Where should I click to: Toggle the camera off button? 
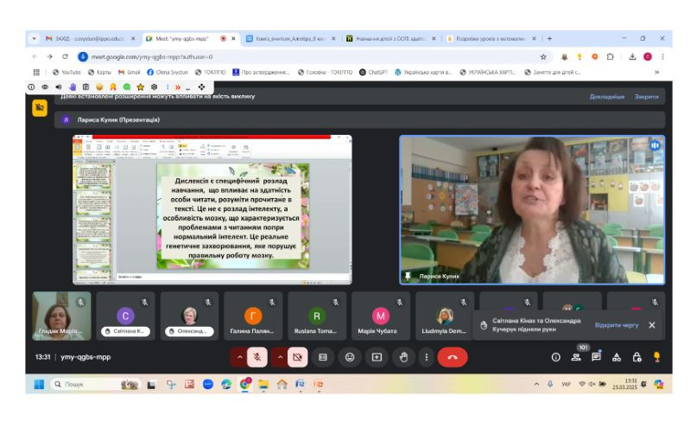point(297,357)
